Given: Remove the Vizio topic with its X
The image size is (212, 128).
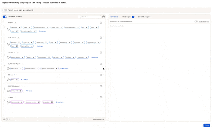Looking at the screenshot, I should [17, 31].
